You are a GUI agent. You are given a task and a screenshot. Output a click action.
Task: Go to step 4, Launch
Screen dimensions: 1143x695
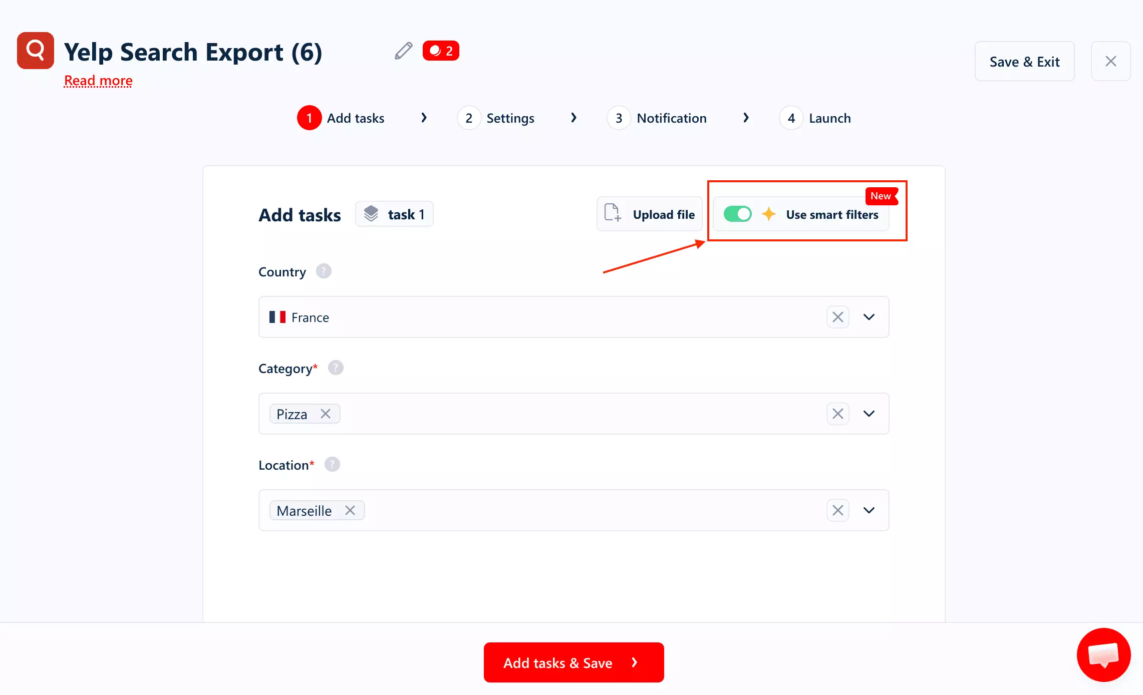coord(815,118)
